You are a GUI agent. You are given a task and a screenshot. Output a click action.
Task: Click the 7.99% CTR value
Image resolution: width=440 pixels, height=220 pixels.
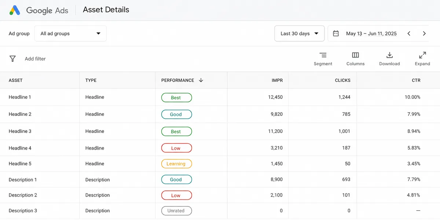[414, 114]
